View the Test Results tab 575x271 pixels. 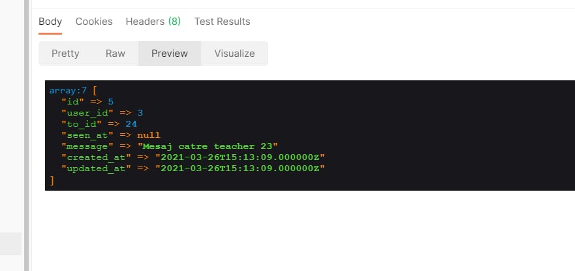tap(222, 22)
